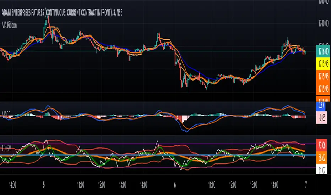Click date label 6 on time axis
331x195 pixels.
(175, 185)
